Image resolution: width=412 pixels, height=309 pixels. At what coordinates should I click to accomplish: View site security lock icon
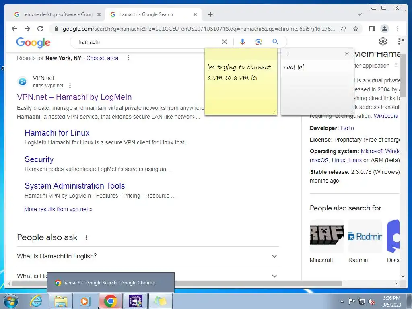click(x=56, y=29)
